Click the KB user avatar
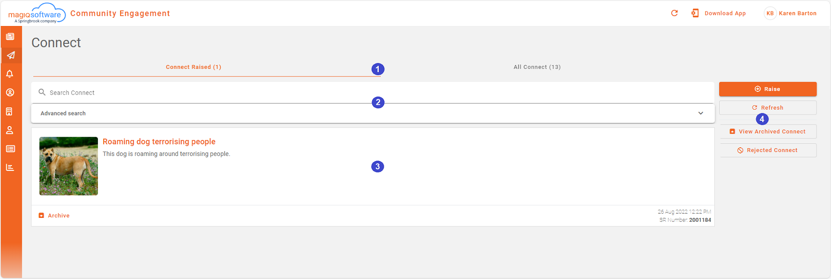This screenshot has height=279, width=831. coord(770,13)
